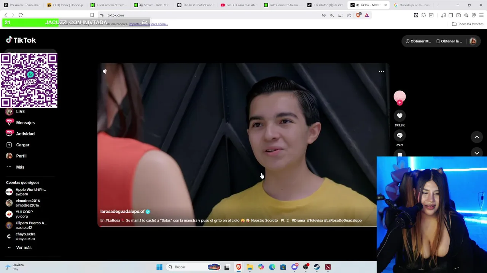This screenshot has width=487, height=273.
Task: Open the Llovizna weather widget
Action: (x=14, y=267)
